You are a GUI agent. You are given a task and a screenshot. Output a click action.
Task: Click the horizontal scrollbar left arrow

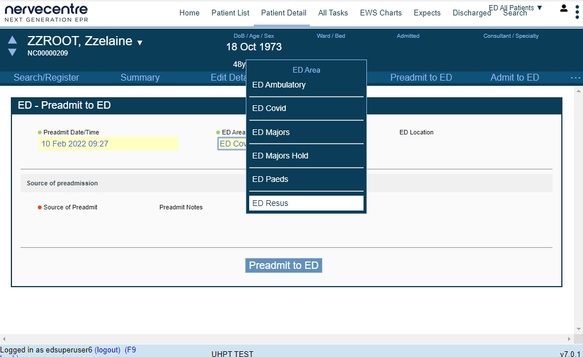pos(4,339)
